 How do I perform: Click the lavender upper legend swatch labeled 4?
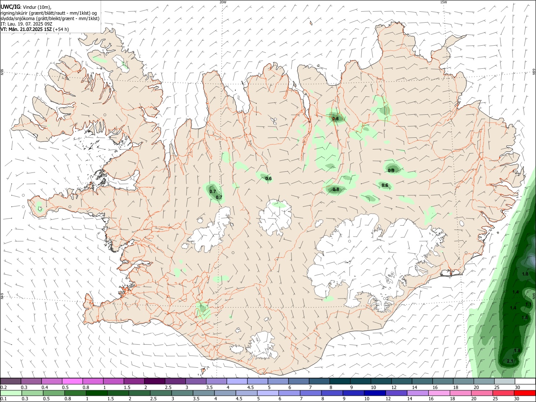click(x=237, y=381)
